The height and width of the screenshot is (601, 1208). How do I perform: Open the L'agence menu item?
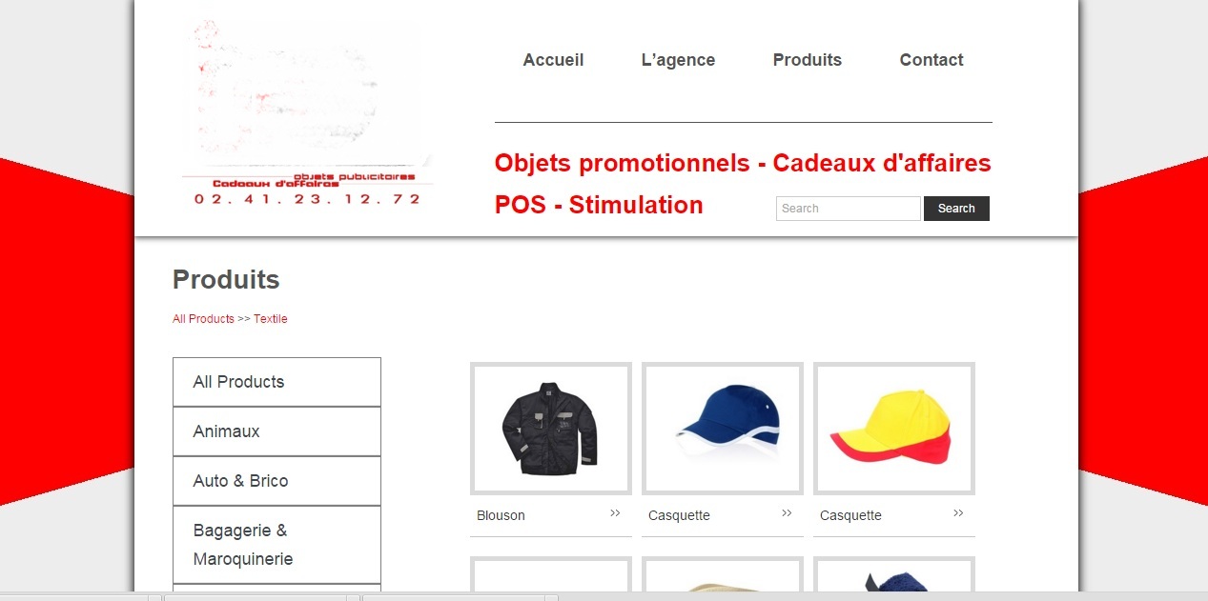coord(678,60)
